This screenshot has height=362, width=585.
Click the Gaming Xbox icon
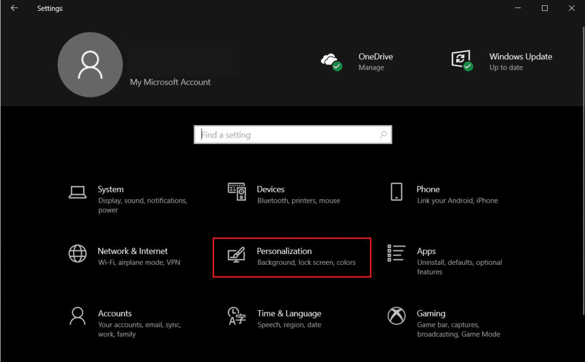tap(396, 316)
